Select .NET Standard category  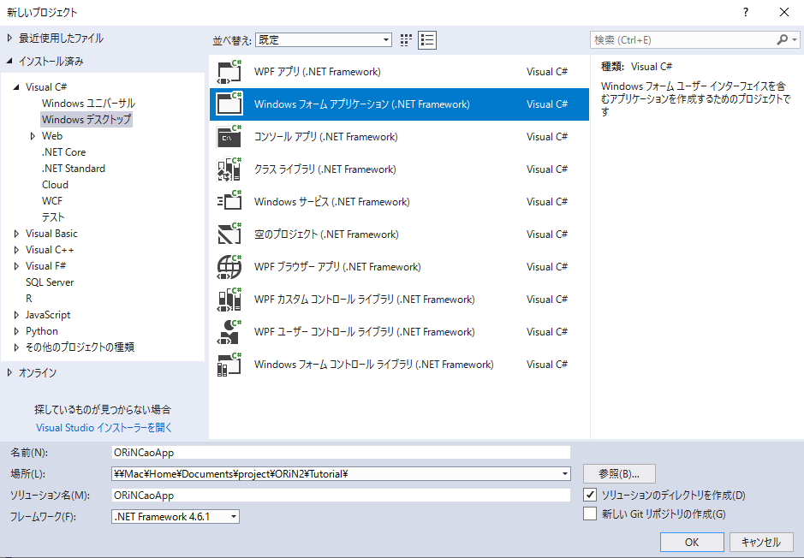point(74,169)
